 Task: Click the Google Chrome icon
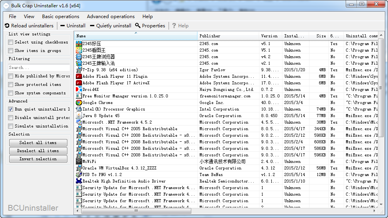pos(79,102)
